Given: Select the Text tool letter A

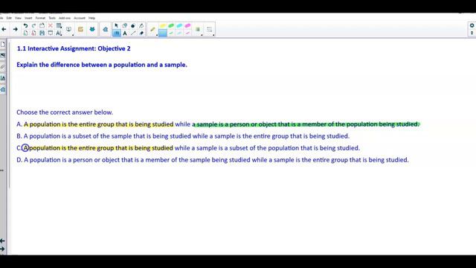Looking at the screenshot, I should (x=125, y=33).
